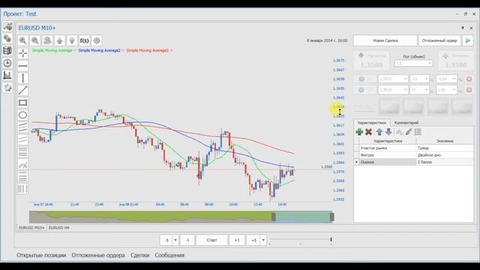Open the first-row price dropdown in trade panel
480x270 pixels.
coord(405,79)
